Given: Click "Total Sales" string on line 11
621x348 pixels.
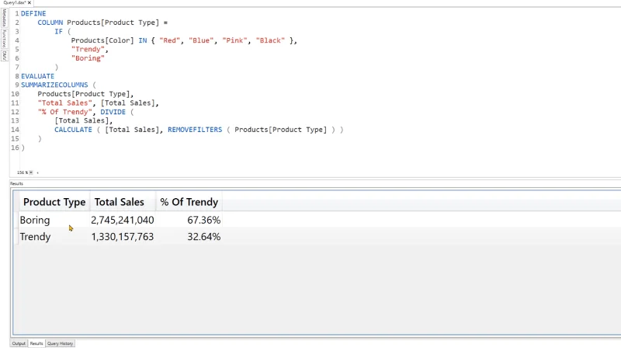Looking at the screenshot, I should 65,103.
